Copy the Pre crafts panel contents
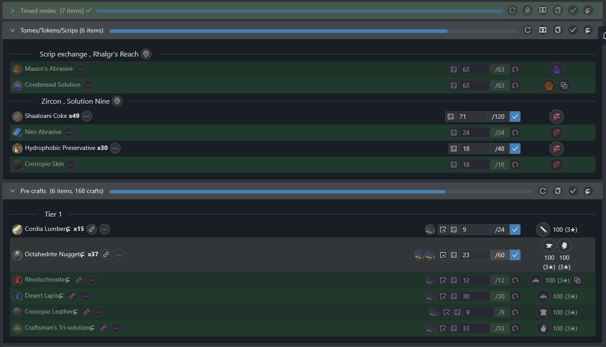This screenshot has height=347, width=606. pyautogui.click(x=558, y=191)
